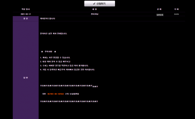
Task: Open the 관리자님 inquiry row title
Action: point(95,14)
